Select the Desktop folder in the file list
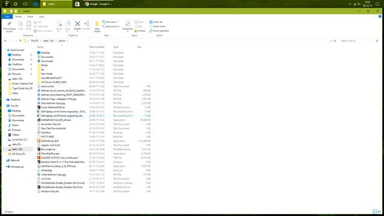 (46, 53)
